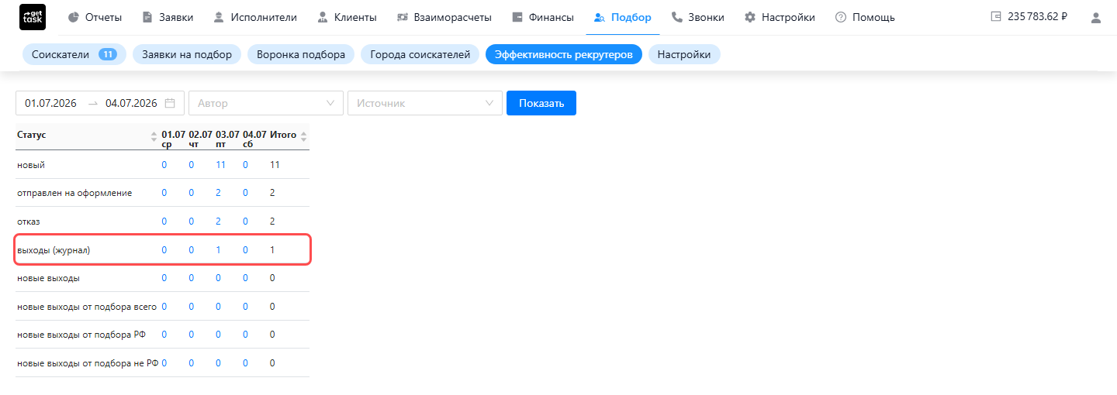Click the выходы (журнал) row label
The height and width of the screenshot is (395, 1117).
point(54,250)
